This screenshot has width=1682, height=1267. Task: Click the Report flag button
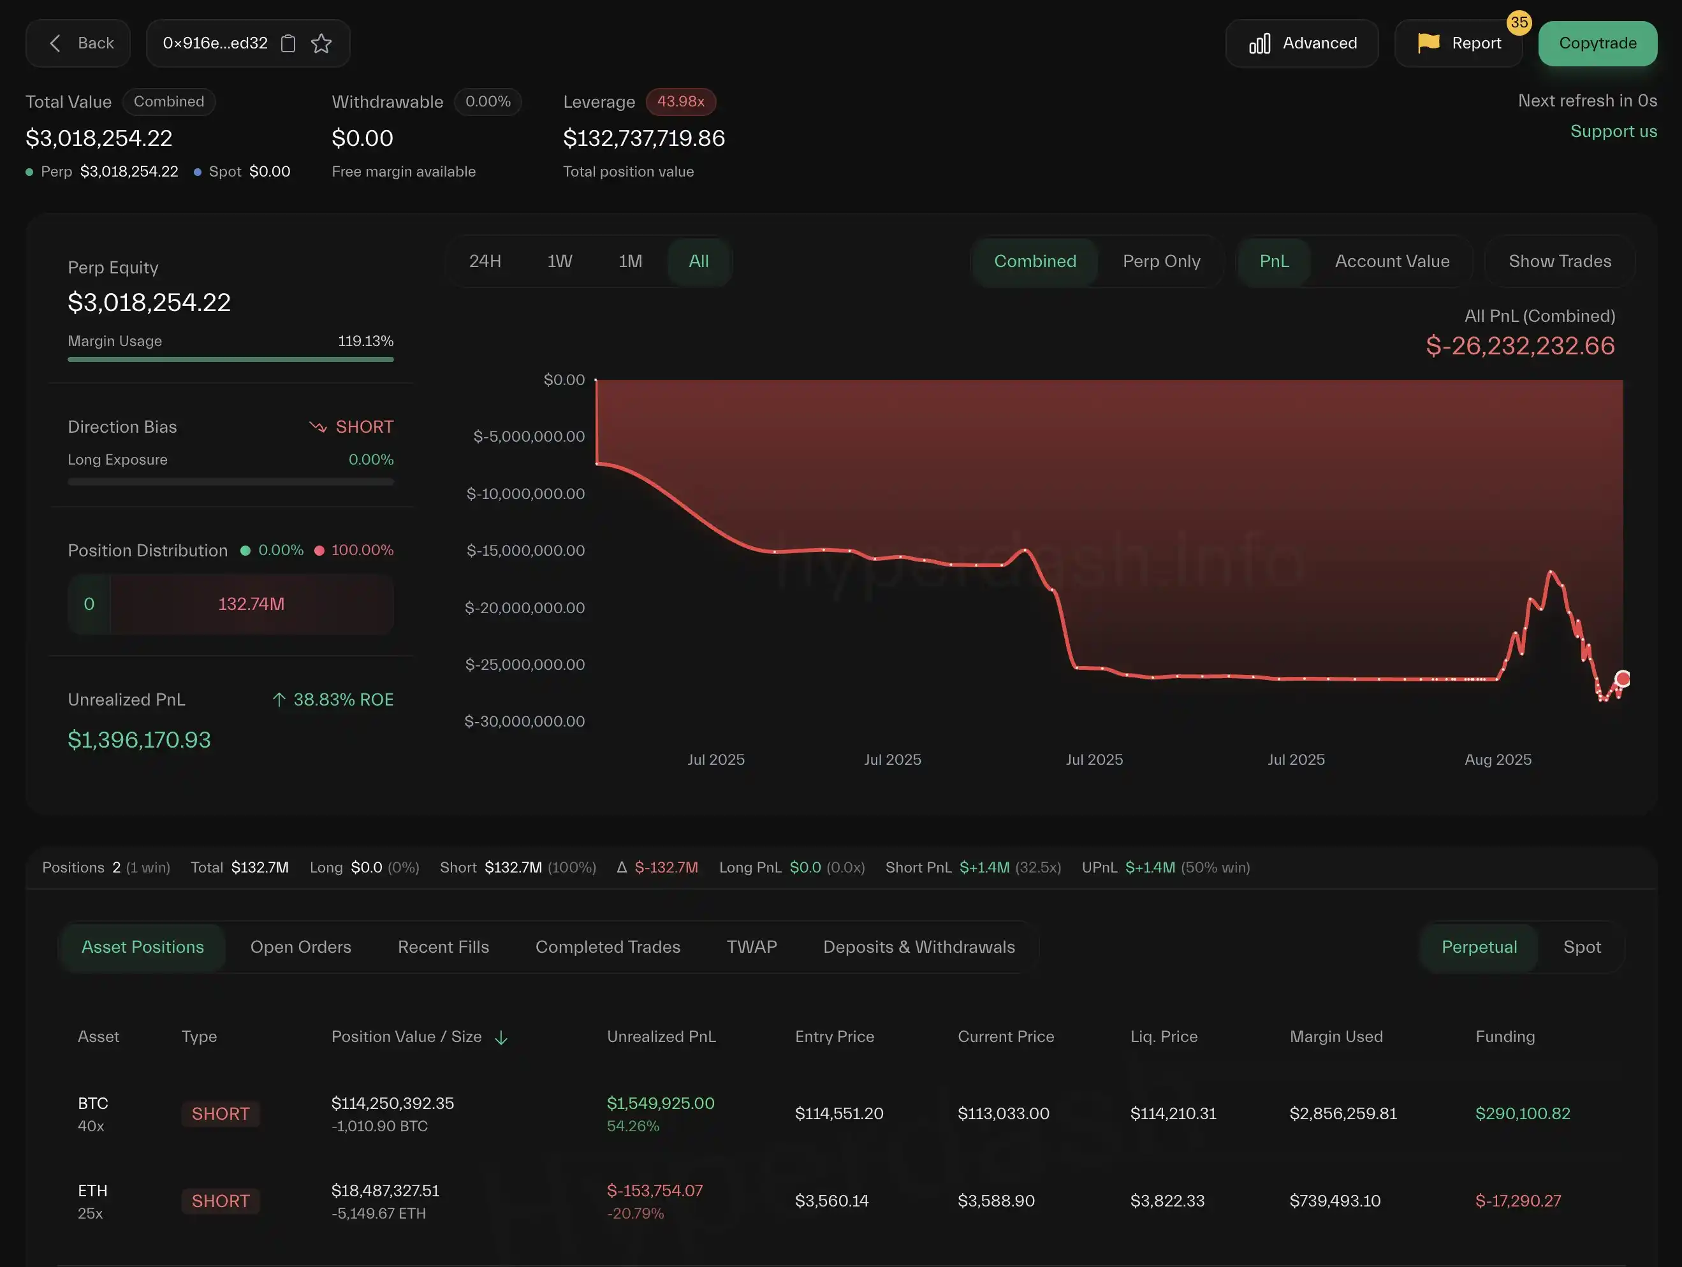click(x=1458, y=43)
